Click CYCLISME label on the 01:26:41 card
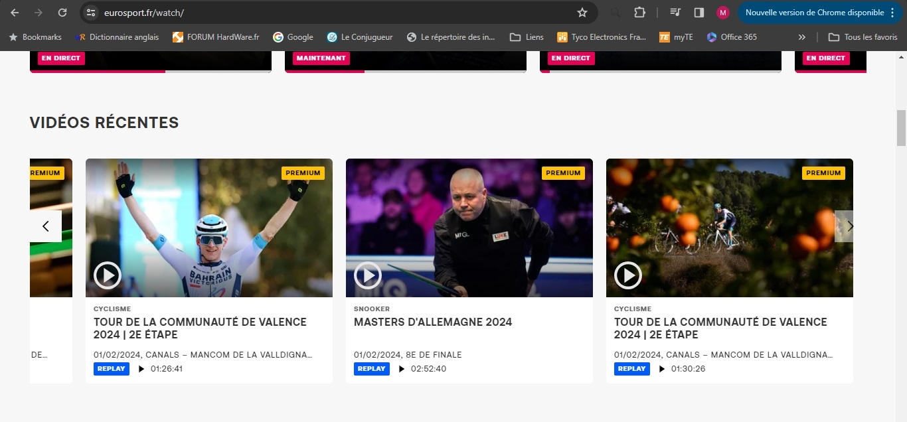Image resolution: width=907 pixels, height=422 pixels. coord(112,309)
